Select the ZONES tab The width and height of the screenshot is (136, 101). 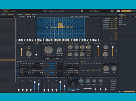10,14
